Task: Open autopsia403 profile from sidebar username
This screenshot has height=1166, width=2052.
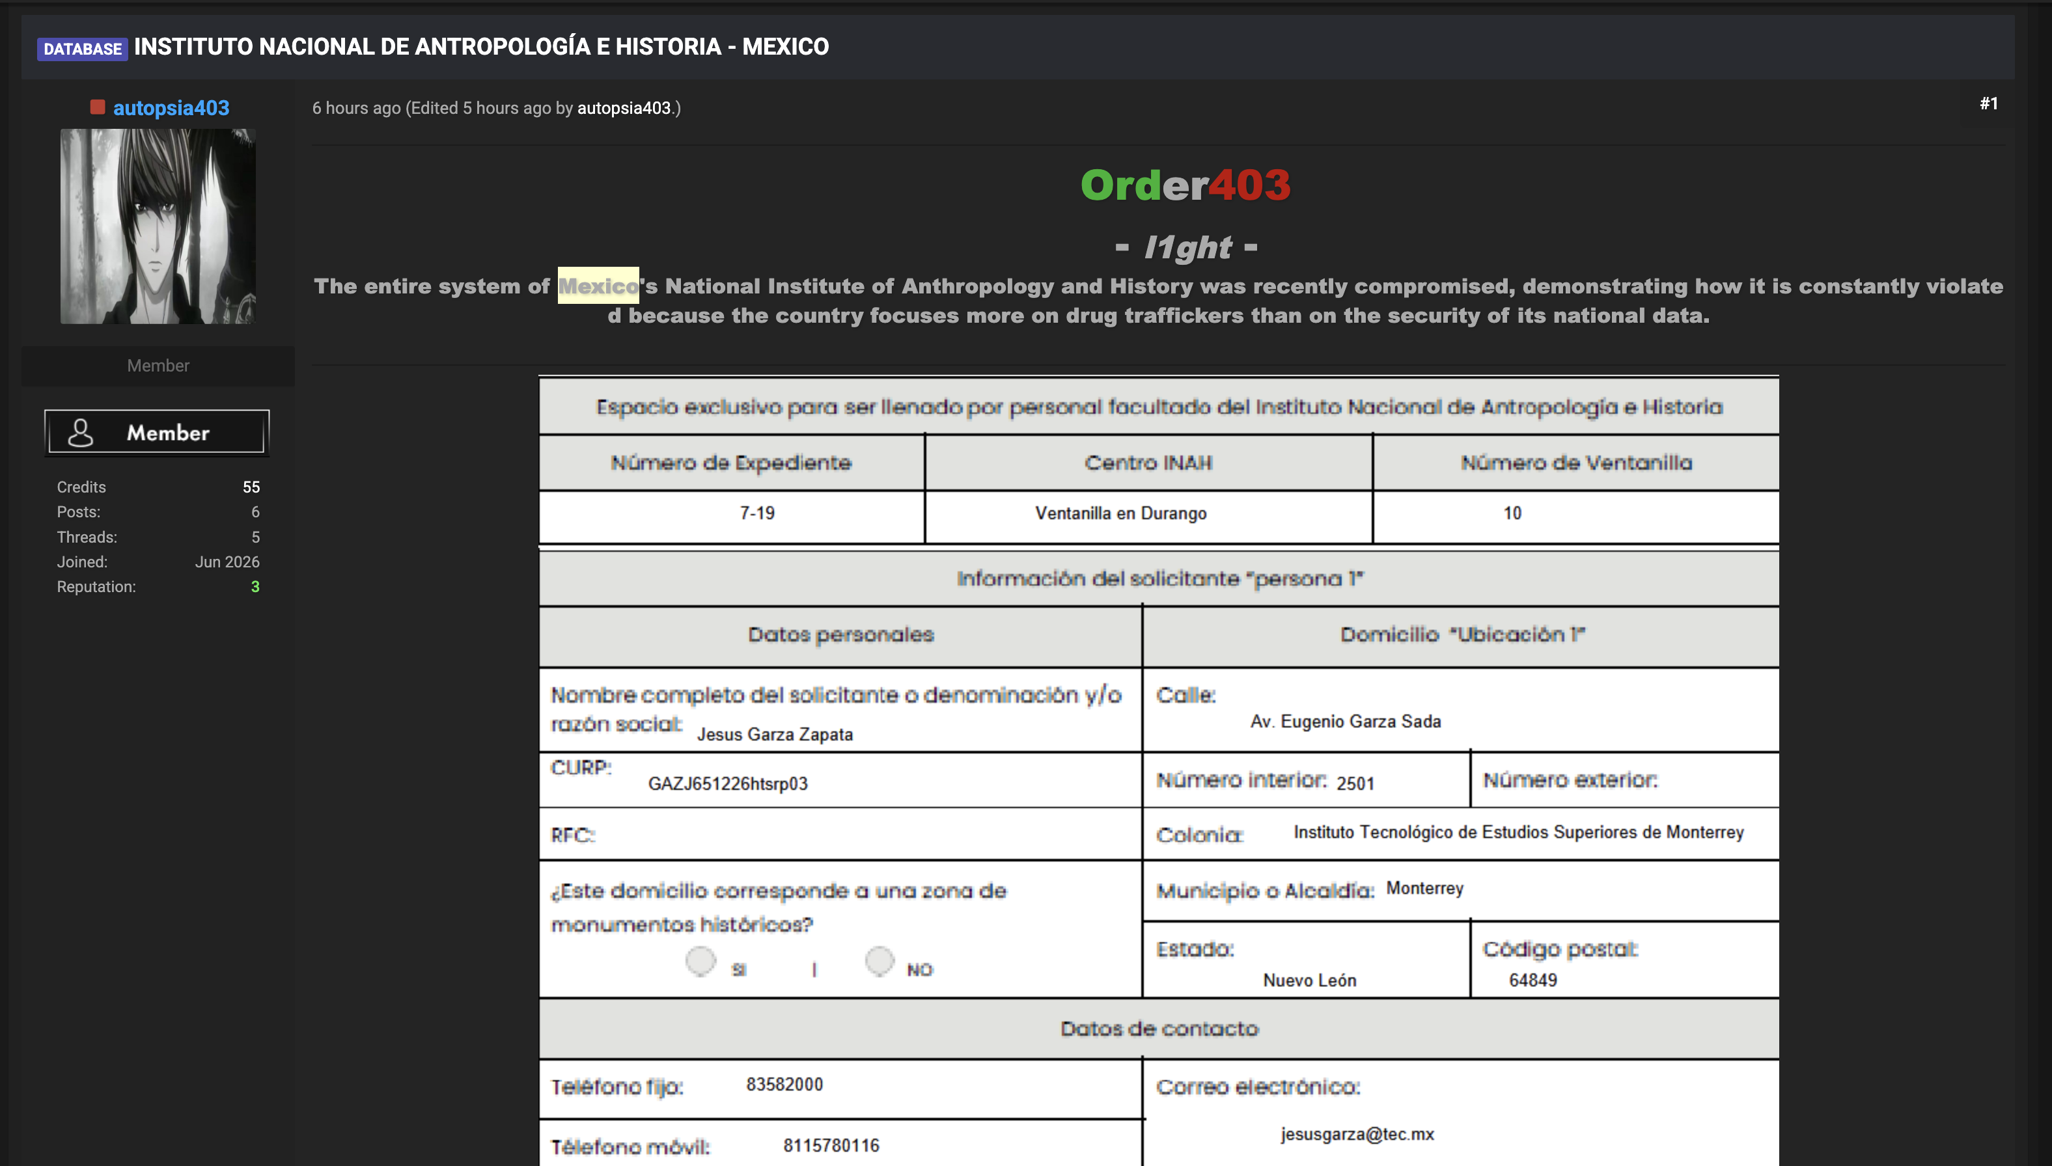Action: point(171,107)
